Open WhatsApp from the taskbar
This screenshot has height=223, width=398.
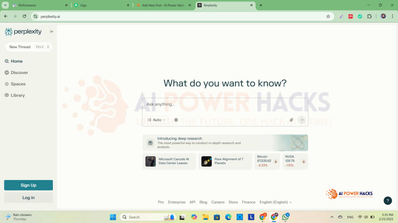(x=286, y=217)
